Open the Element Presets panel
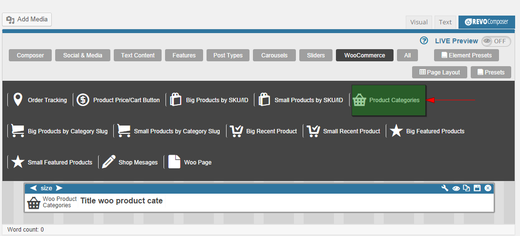The height and width of the screenshot is (236, 520). (466, 55)
